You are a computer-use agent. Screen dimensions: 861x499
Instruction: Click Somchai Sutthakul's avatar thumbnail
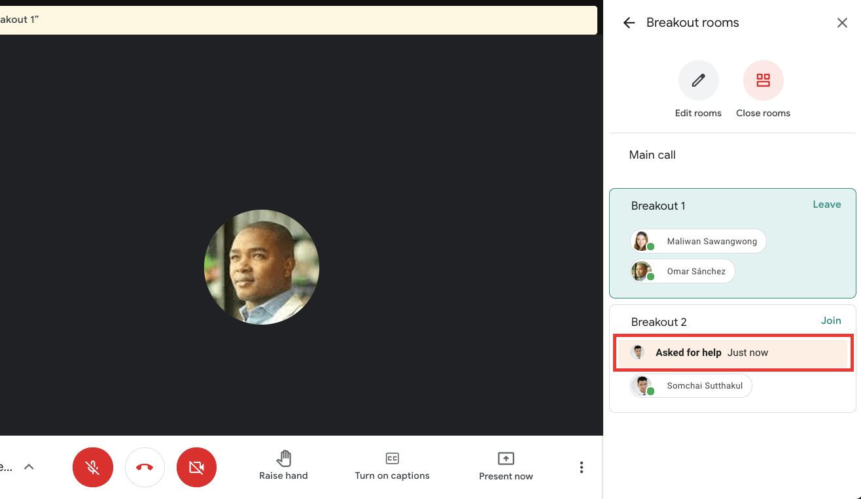[x=642, y=385]
